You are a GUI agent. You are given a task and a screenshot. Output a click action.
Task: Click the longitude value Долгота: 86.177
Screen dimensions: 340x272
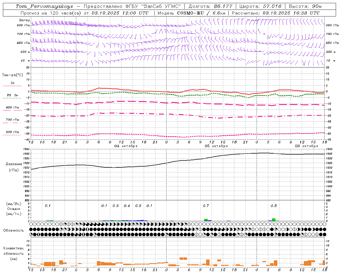pyautogui.click(x=210, y=6)
